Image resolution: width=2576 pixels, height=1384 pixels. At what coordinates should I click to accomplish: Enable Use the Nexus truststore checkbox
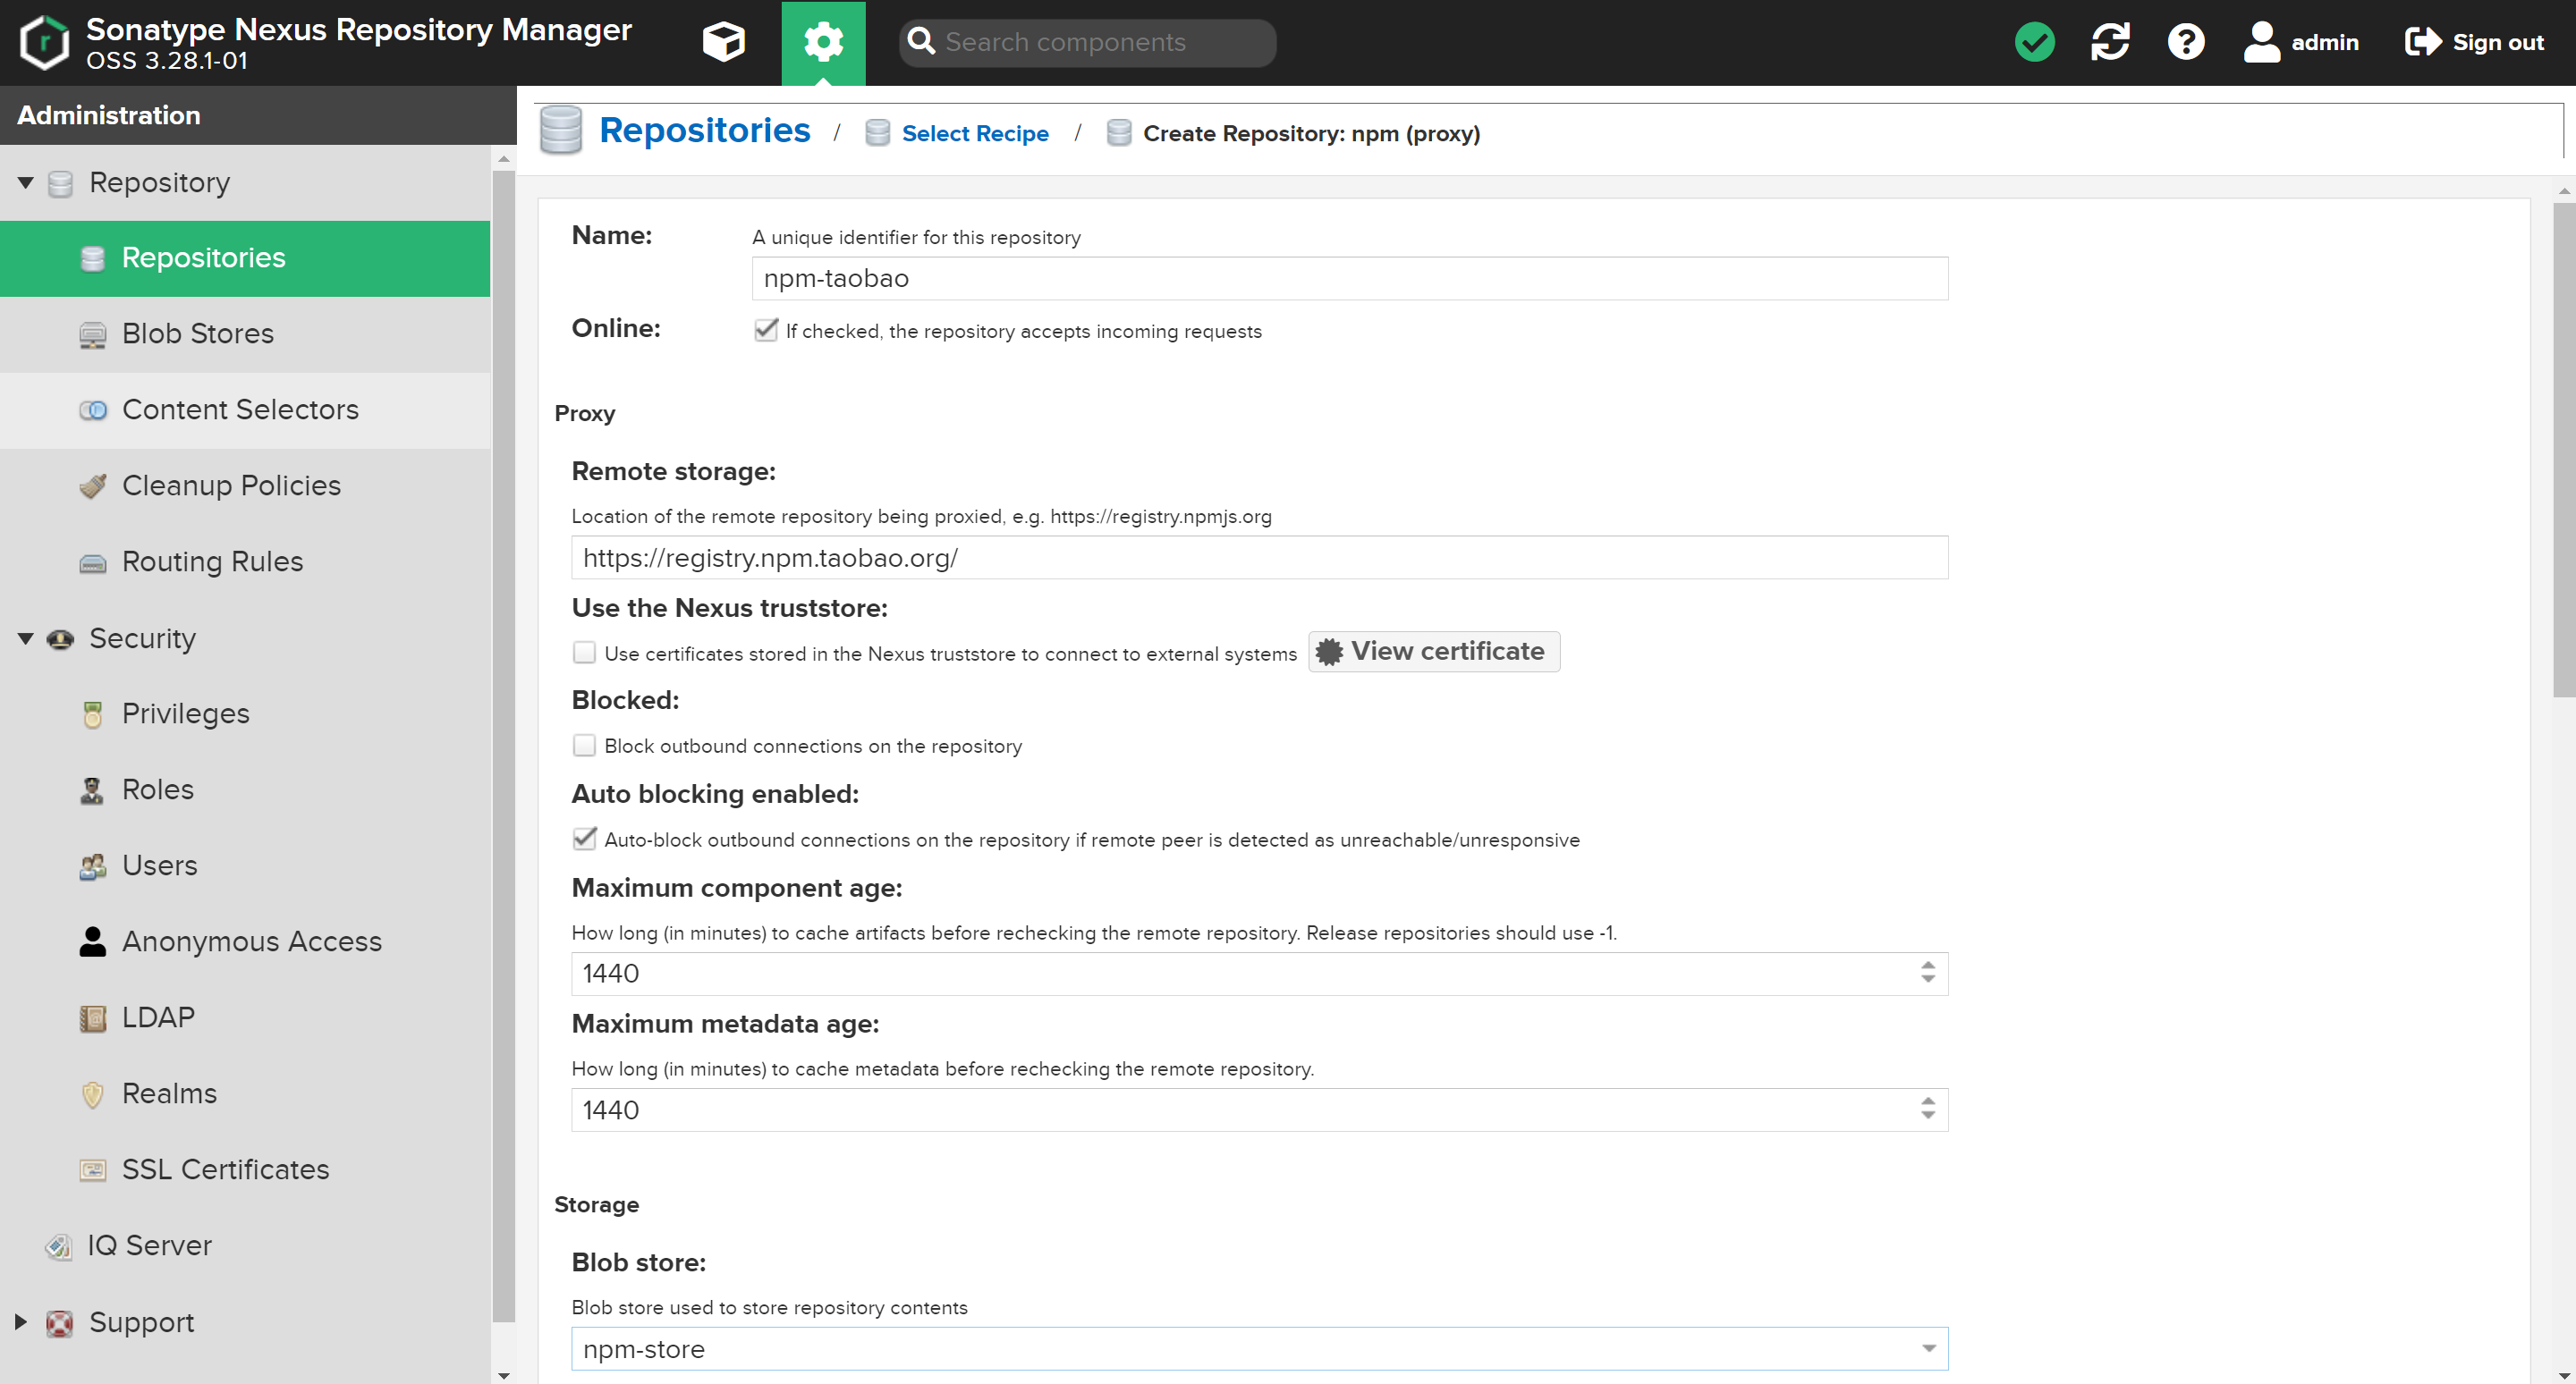(x=584, y=653)
